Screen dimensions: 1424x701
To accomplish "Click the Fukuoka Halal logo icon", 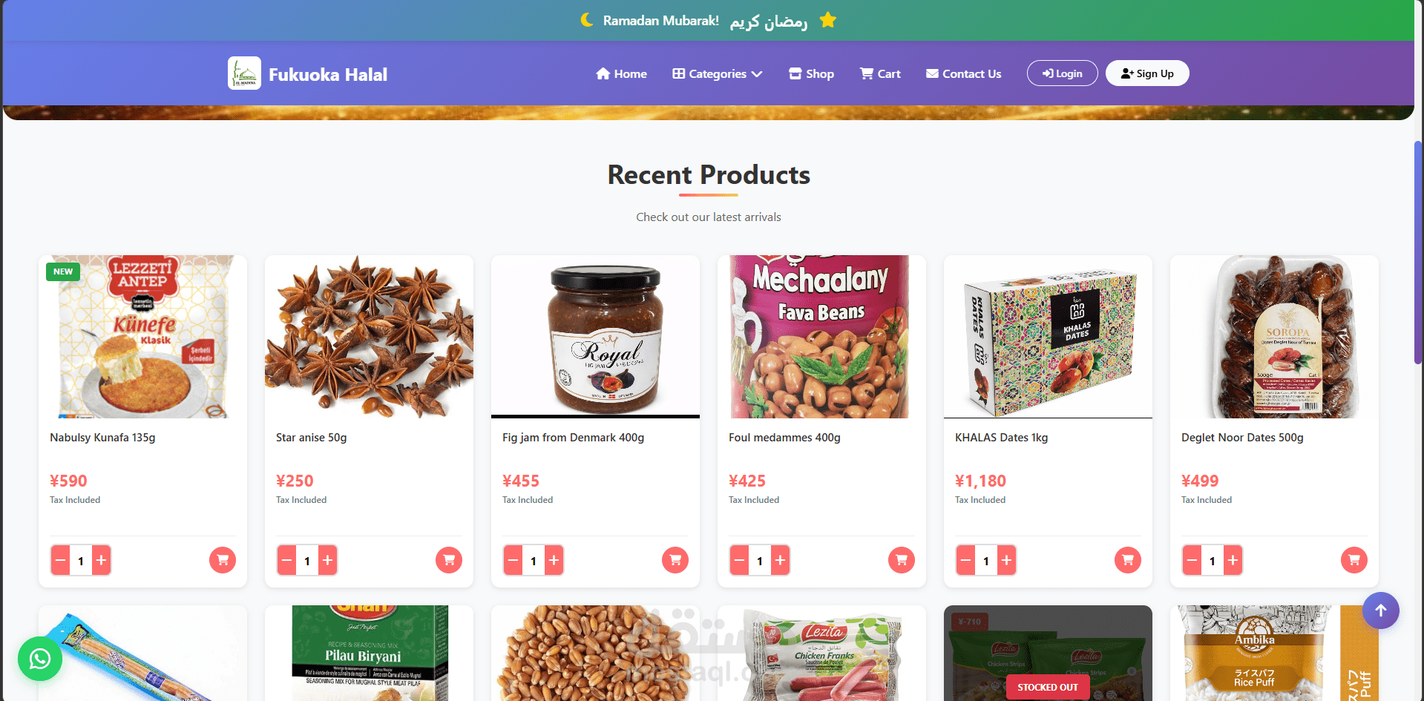I will [x=244, y=73].
